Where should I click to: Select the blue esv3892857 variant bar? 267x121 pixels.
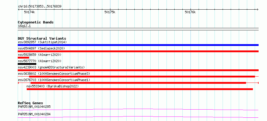click(x=138, y=45)
